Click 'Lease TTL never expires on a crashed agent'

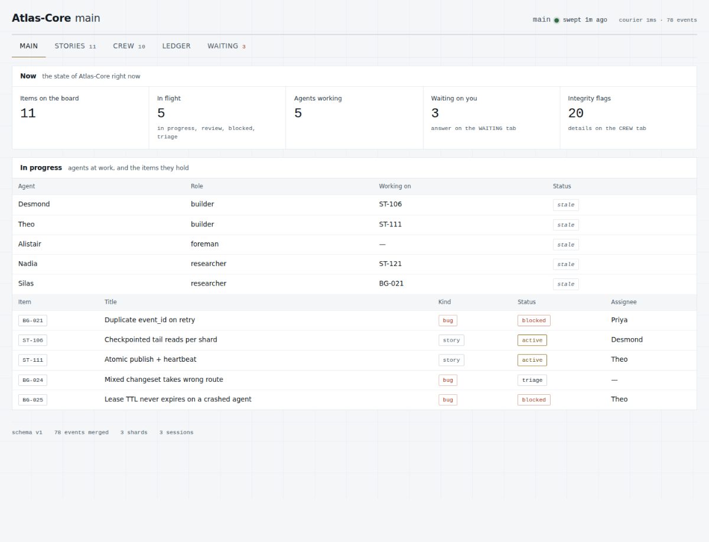tap(178, 400)
